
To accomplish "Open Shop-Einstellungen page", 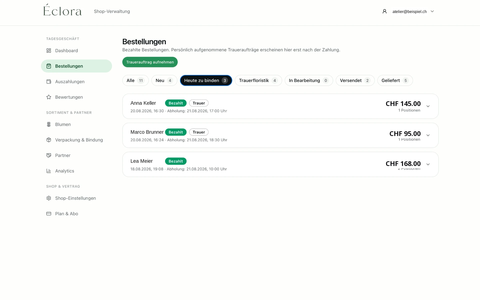I will click(76, 198).
